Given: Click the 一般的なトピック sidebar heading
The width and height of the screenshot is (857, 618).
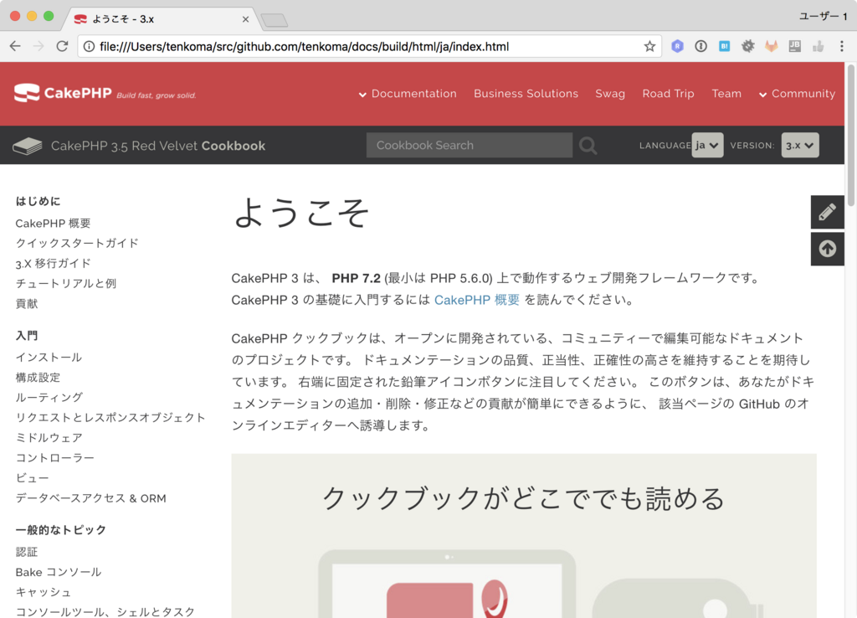Looking at the screenshot, I should (60, 529).
